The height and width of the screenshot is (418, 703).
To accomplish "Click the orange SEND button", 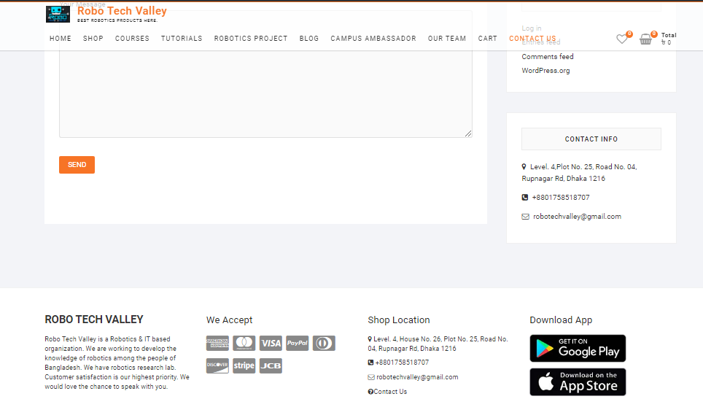I will (x=77, y=165).
